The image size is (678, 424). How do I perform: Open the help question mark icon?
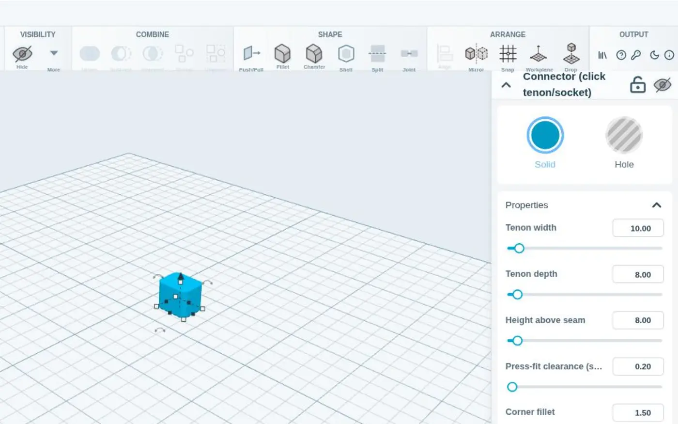click(x=621, y=55)
